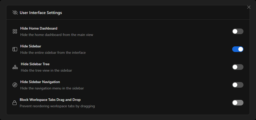Click the 'Hide Sidebar Navigation' label
Viewport: 256px width, 120px height.
point(40,82)
